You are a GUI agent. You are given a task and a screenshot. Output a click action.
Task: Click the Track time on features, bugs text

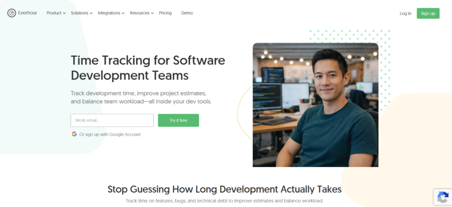tap(225, 201)
